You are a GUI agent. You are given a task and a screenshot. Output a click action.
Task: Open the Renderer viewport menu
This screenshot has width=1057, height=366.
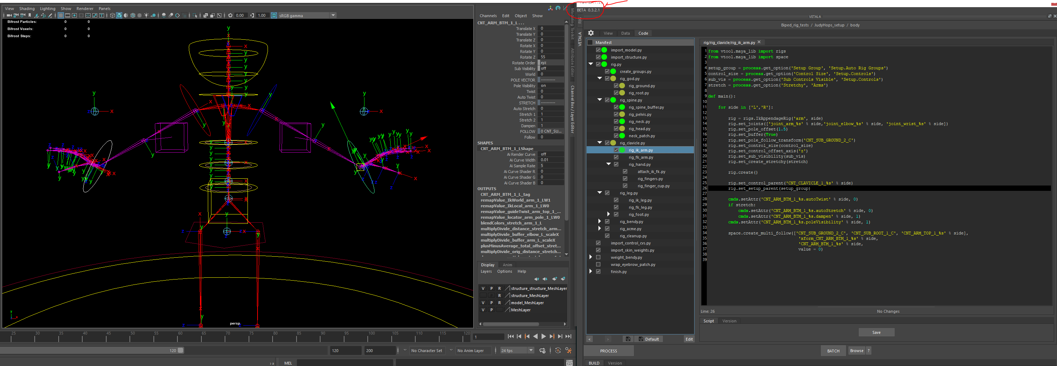pyautogui.click(x=85, y=9)
